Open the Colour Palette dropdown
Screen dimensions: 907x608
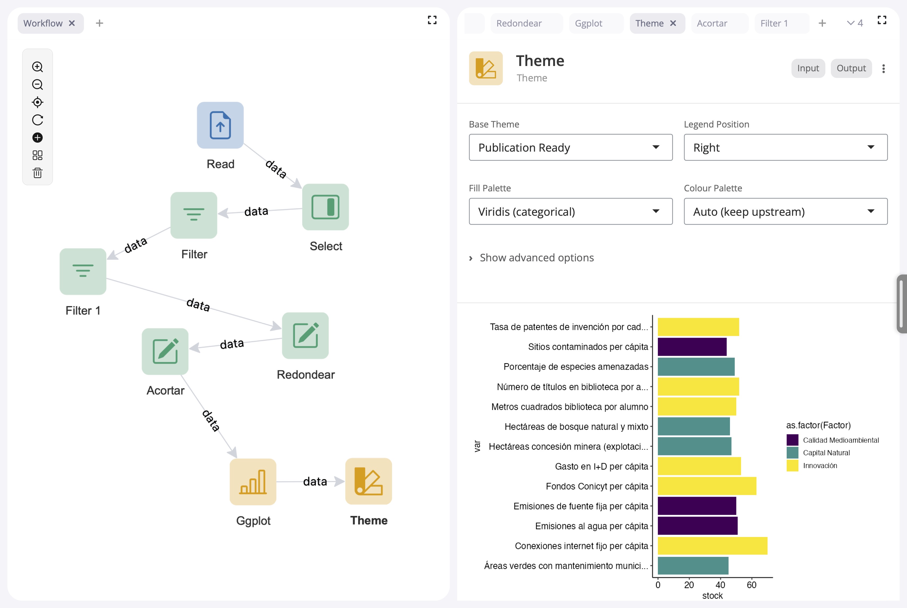[785, 212]
